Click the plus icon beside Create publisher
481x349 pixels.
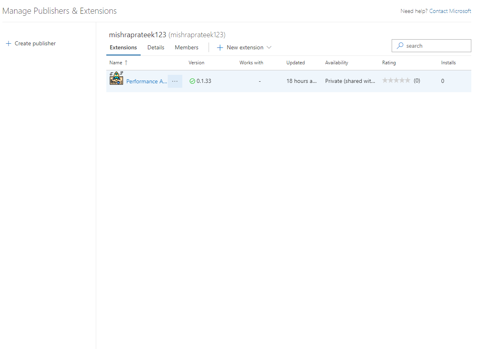click(8, 44)
